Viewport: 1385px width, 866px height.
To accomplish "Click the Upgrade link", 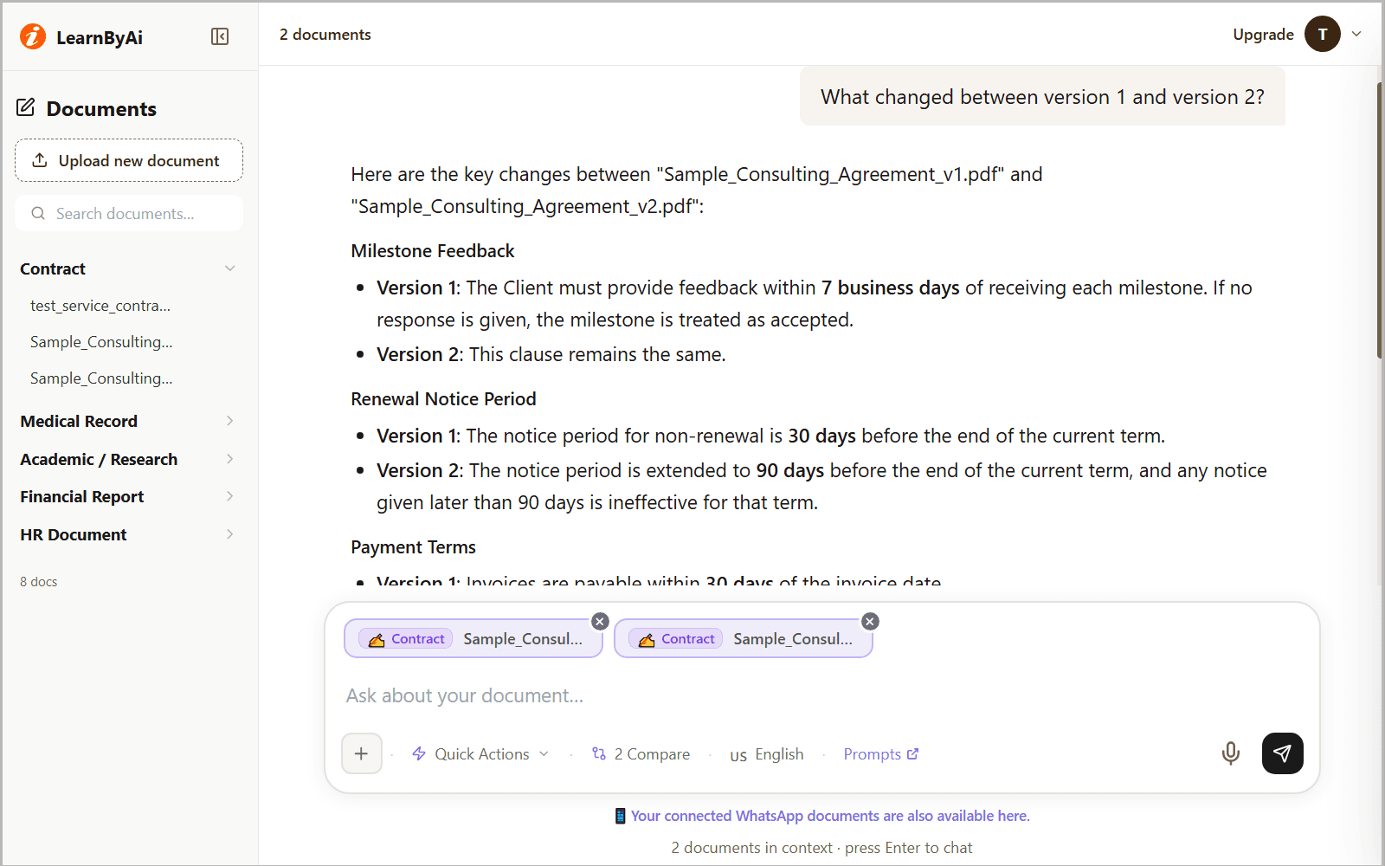I will click(1263, 35).
